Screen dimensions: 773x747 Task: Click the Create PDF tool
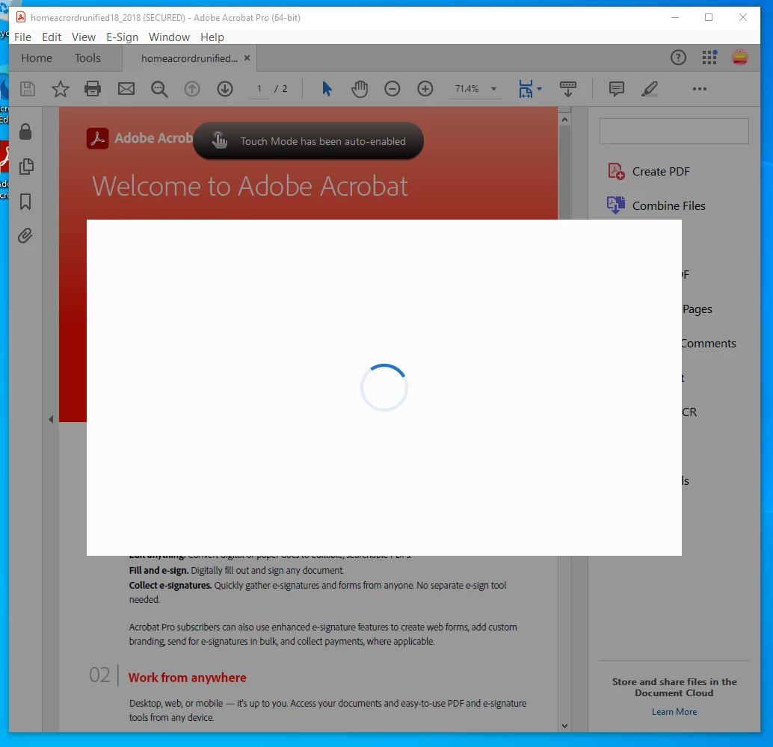pyautogui.click(x=649, y=172)
